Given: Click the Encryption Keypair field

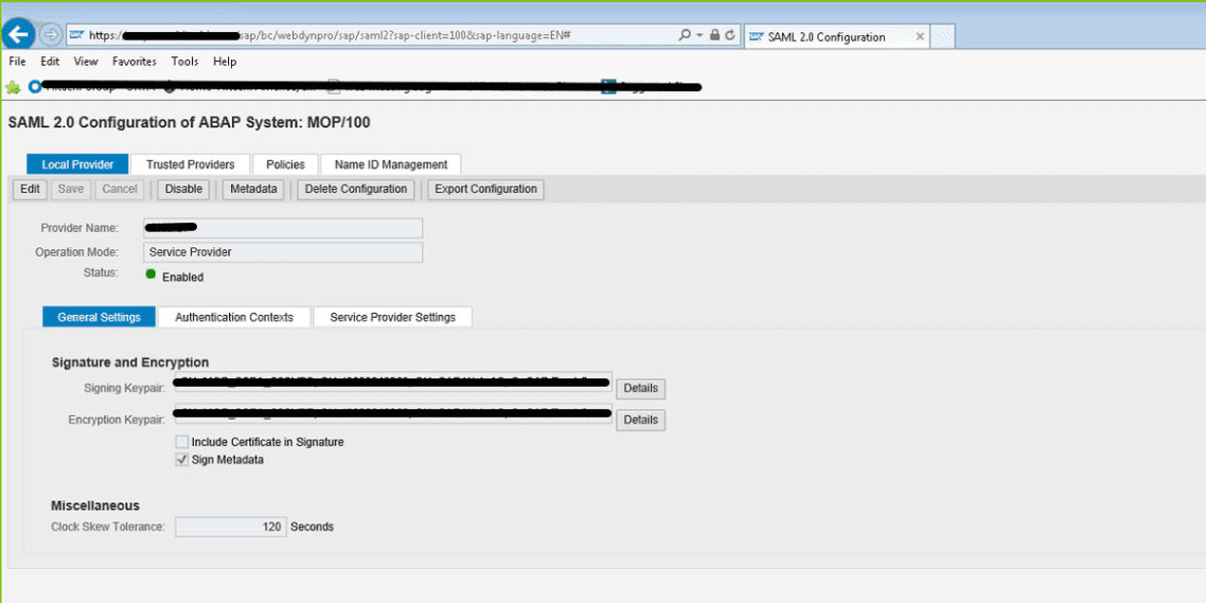Looking at the screenshot, I should (x=393, y=415).
